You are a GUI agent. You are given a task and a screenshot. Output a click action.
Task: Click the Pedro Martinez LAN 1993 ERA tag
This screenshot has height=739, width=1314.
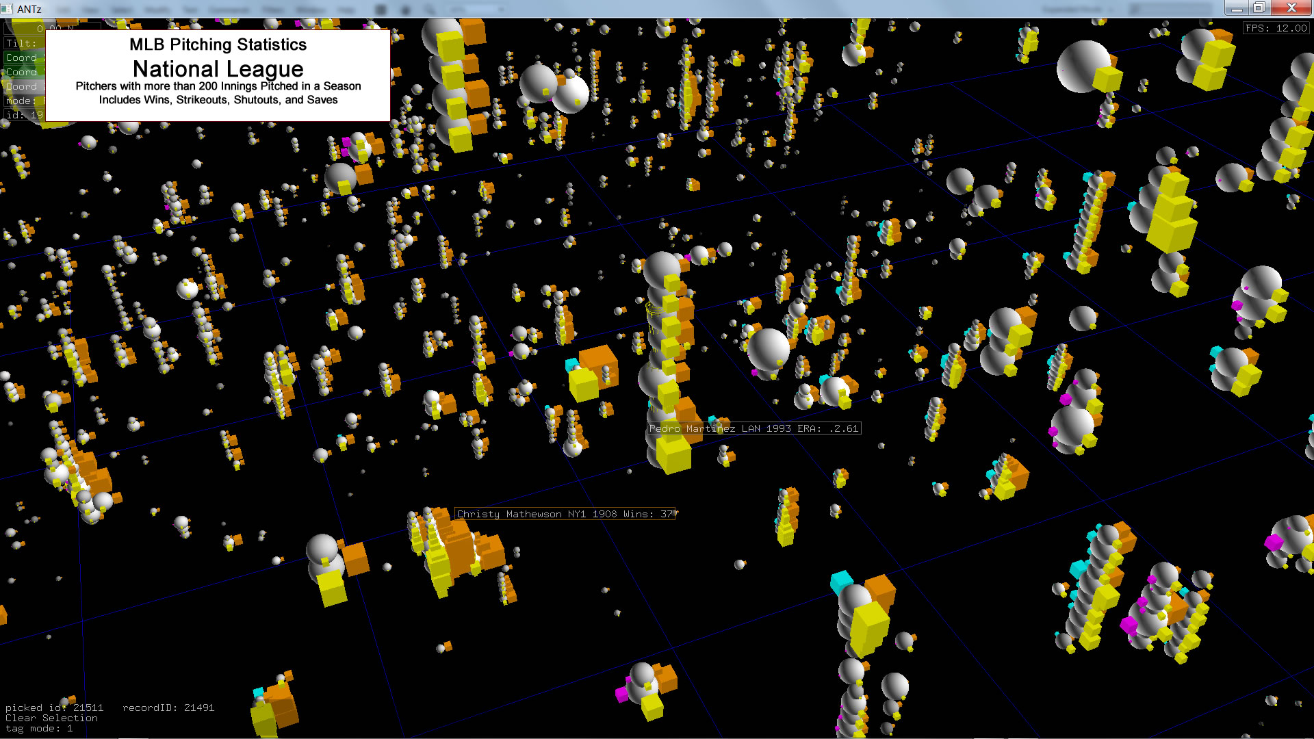coord(753,428)
